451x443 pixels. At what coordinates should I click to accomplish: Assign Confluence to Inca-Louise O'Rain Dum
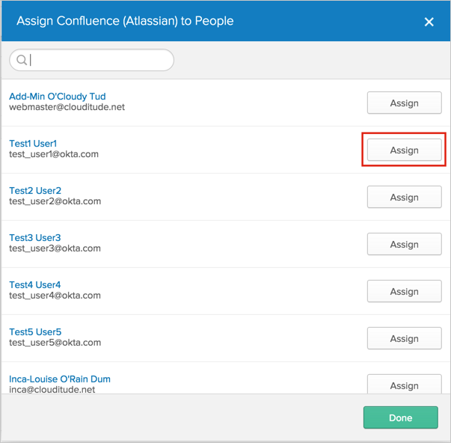[x=404, y=385]
